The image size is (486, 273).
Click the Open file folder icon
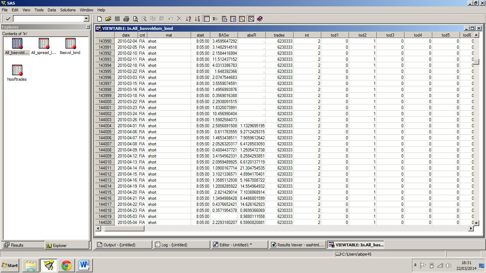coord(108,18)
